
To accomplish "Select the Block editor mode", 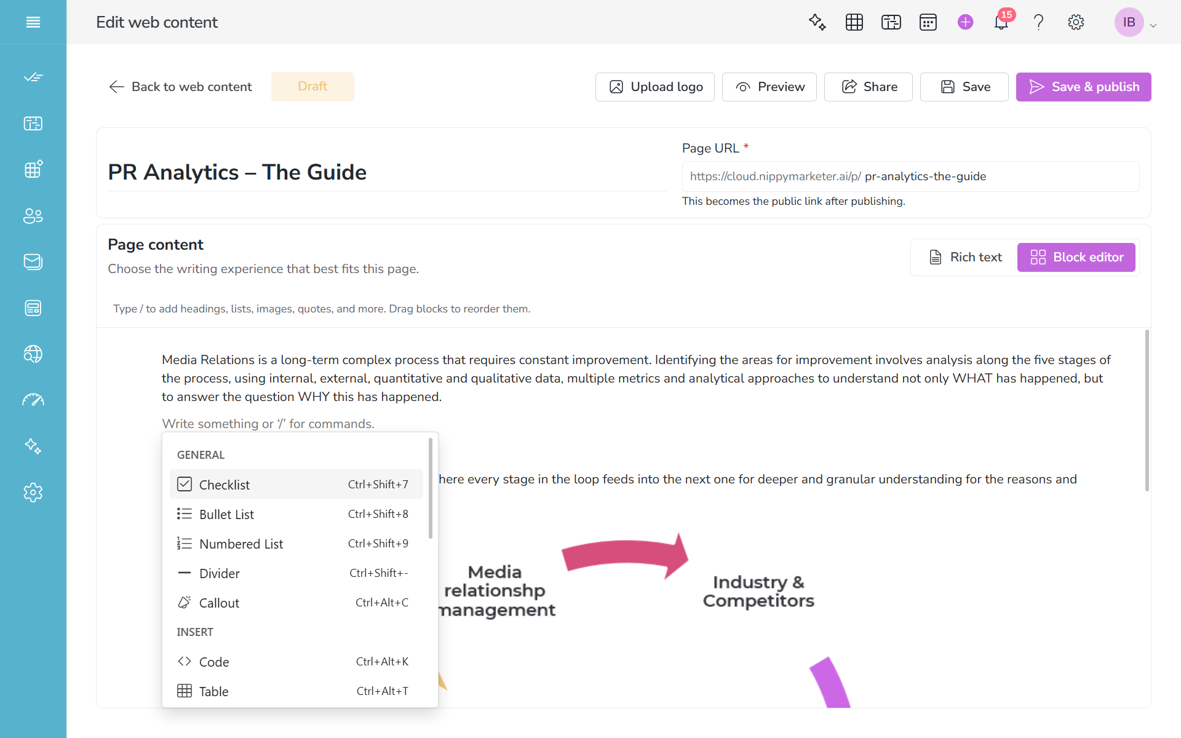I will tap(1076, 257).
